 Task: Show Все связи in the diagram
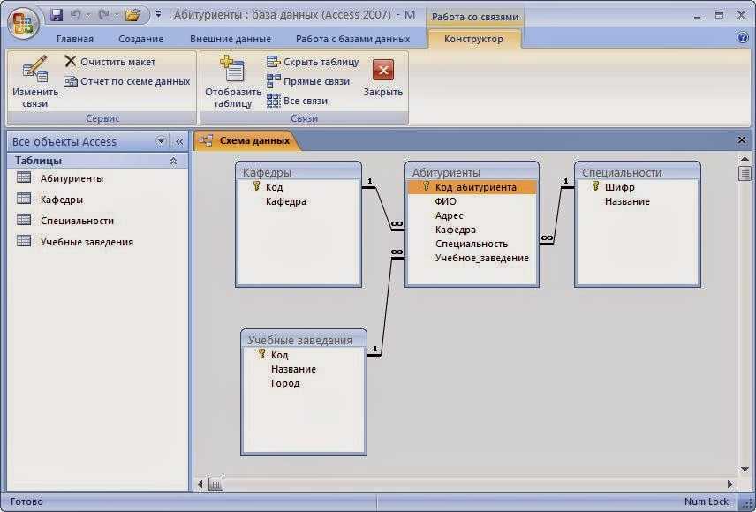coord(298,101)
